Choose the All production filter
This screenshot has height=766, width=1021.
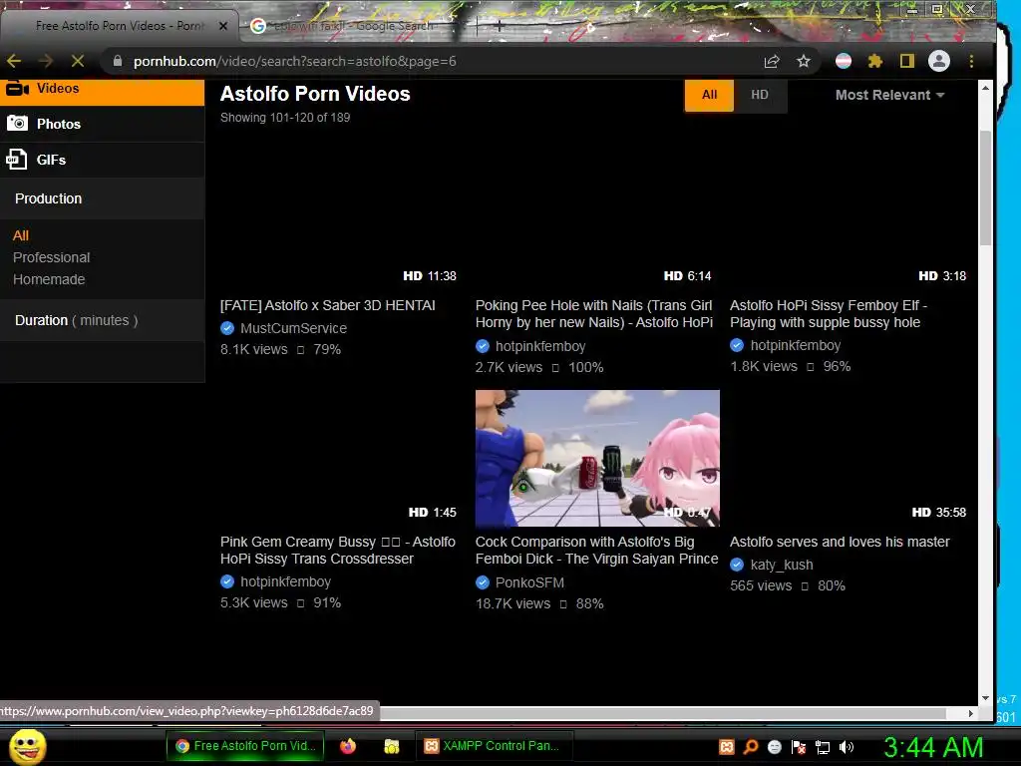[21, 235]
